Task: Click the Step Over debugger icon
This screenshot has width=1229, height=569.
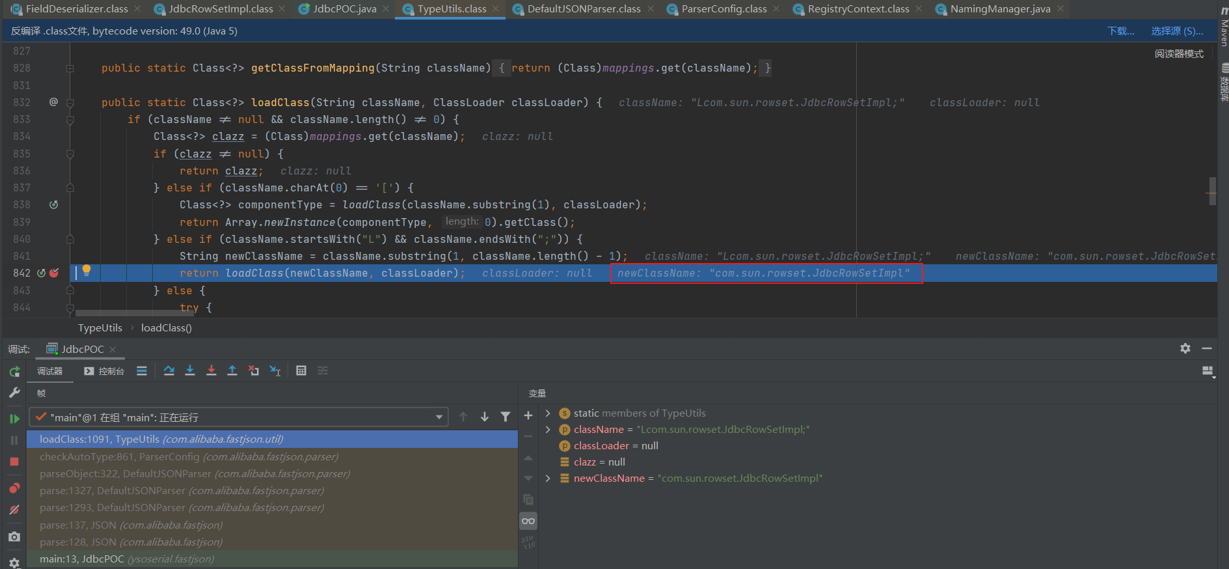Action: click(x=169, y=370)
